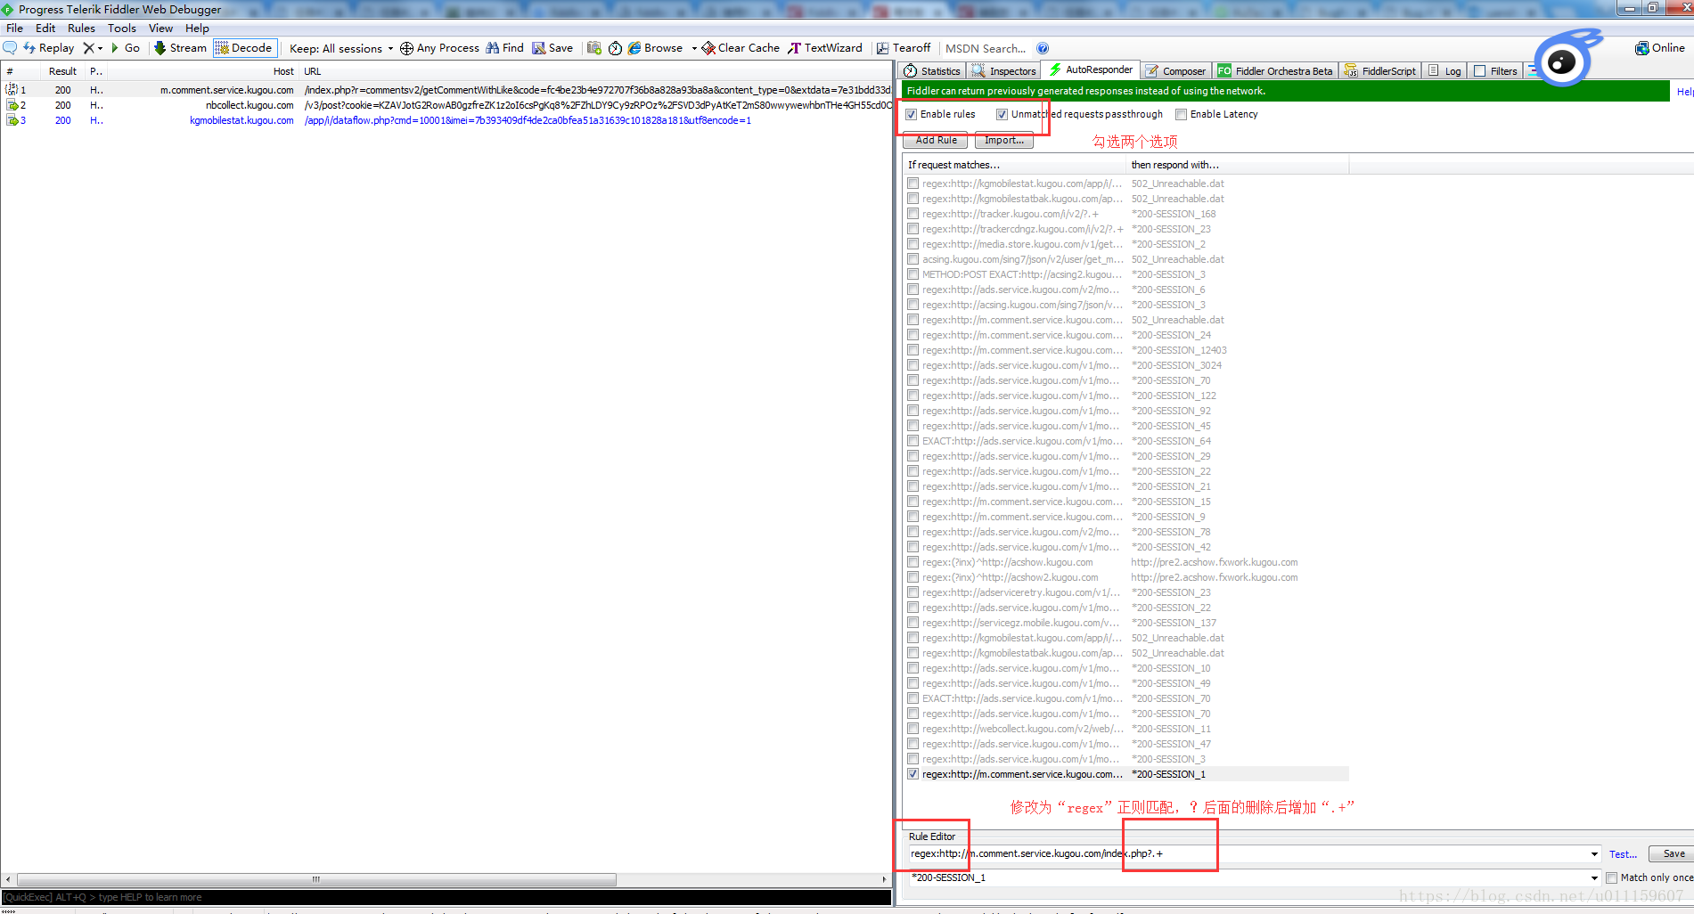Switch to the Composer tab

[x=1175, y=71]
